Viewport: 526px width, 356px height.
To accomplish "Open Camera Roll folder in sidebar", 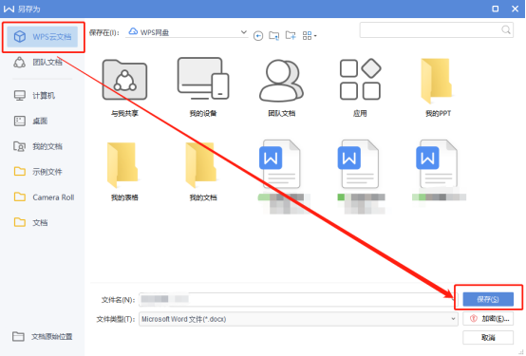I will (44, 197).
